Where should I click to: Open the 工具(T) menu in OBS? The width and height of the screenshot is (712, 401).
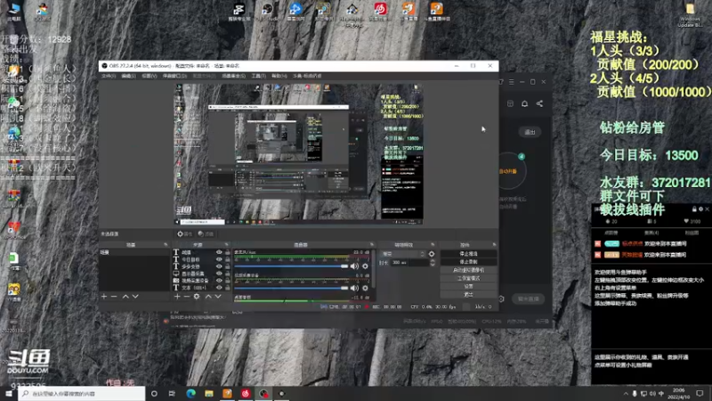coord(258,76)
